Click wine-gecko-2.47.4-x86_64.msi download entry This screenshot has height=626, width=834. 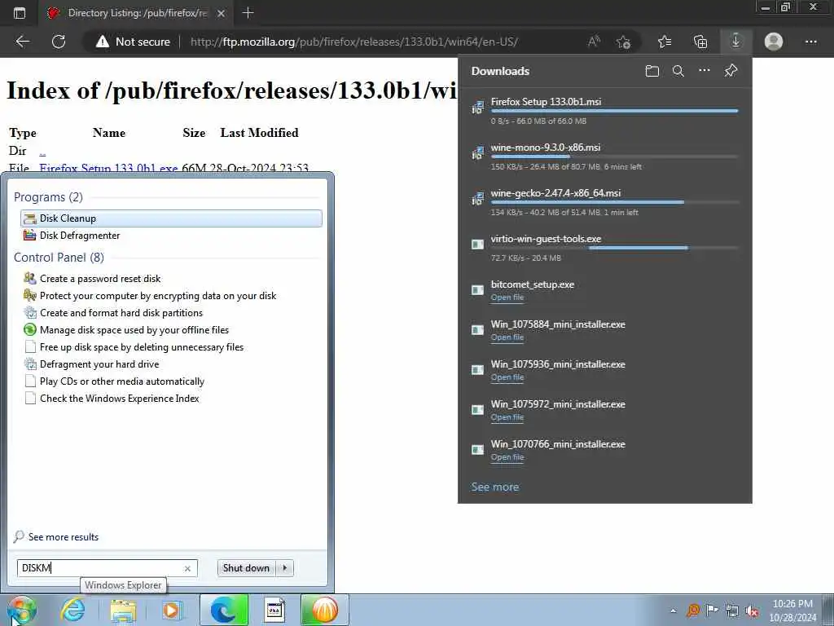[605, 202]
